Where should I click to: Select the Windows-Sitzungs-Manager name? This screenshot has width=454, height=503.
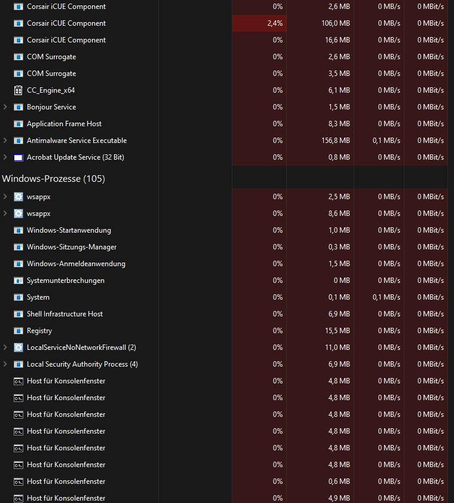pyautogui.click(x=72, y=247)
